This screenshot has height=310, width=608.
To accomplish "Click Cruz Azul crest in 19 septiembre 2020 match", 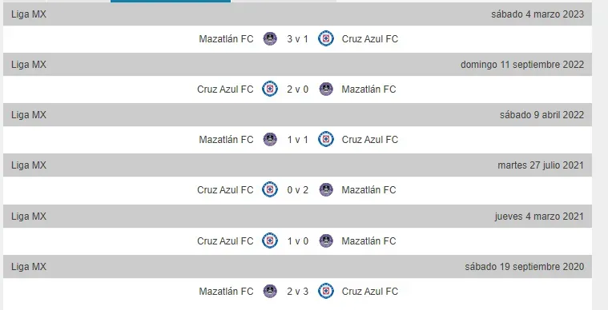I will coord(326,291).
